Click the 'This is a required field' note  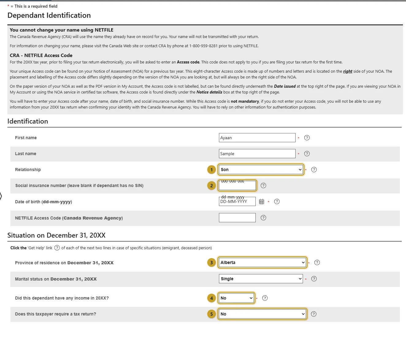tap(33, 6)
